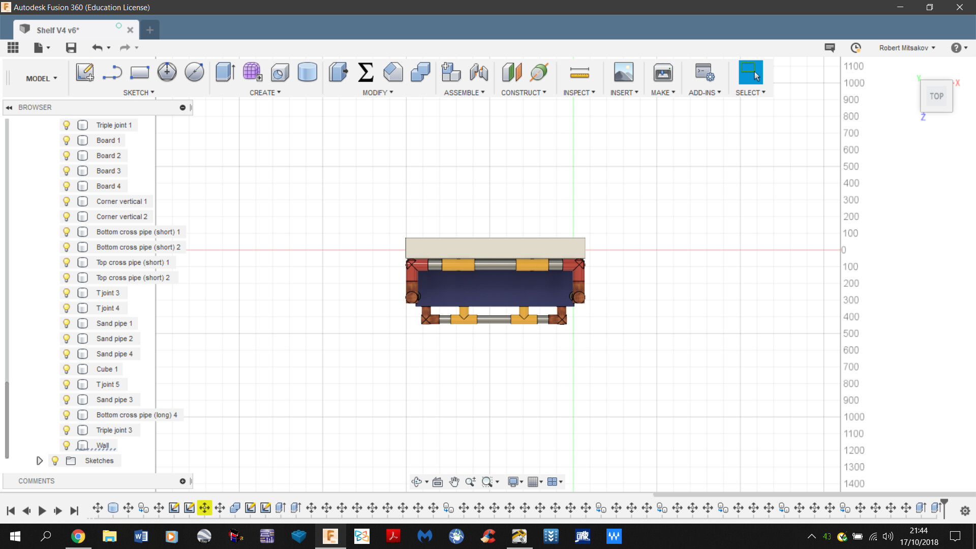Open the Create Form tool
The image size is (976, 549).
coord(252,72)
